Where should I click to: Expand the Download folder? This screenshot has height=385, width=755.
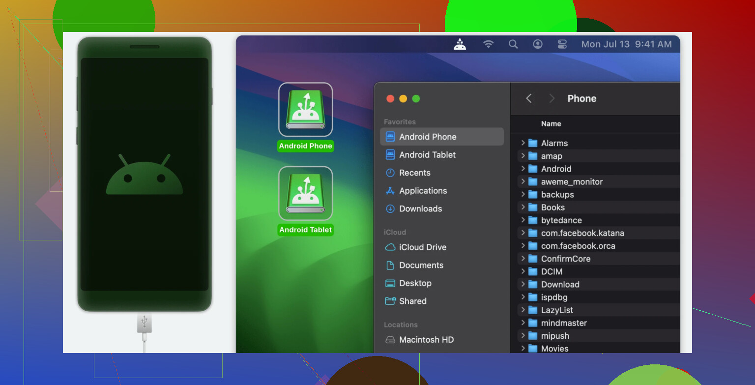click(x=523, y=284)
